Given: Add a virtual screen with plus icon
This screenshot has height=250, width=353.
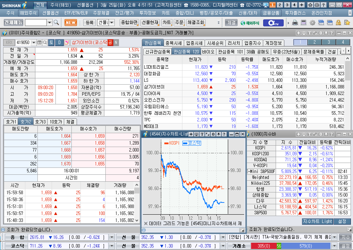Looking at the screenshot, I should [302, 5].
